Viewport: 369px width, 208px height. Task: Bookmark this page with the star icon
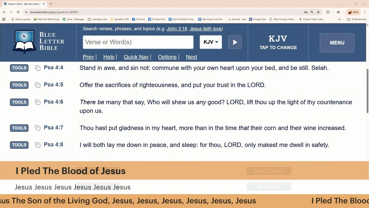tap(318, 12)
